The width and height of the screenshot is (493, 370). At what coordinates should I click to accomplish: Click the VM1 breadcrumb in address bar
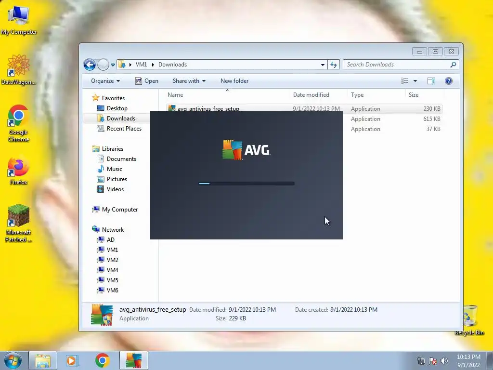tap(141, 65)
